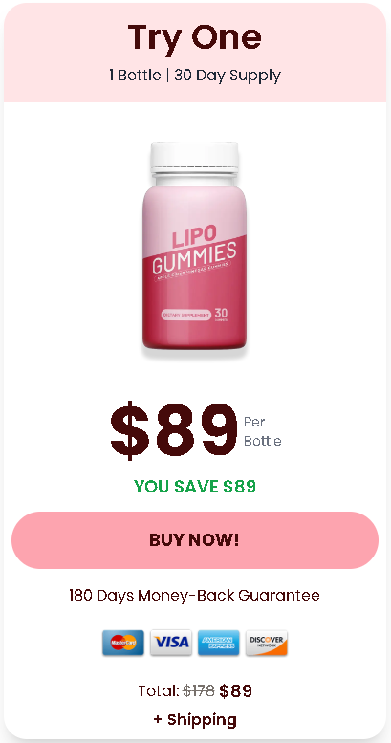Click the VISA card icon

(171, 643)
